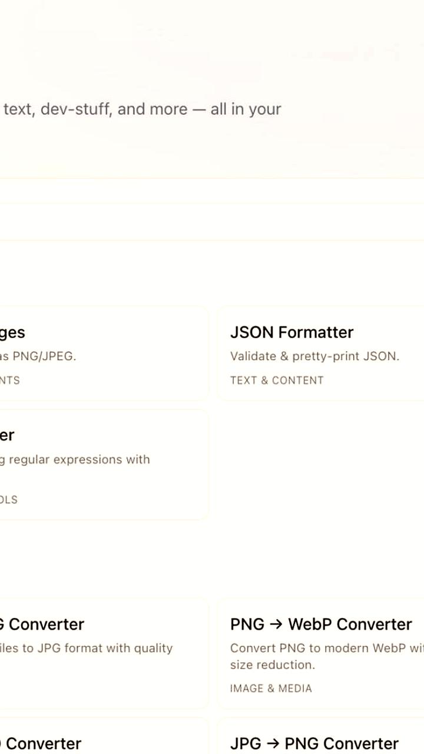
Task: Click the 'size reduction.' description line
Action: tap(273, 665)
